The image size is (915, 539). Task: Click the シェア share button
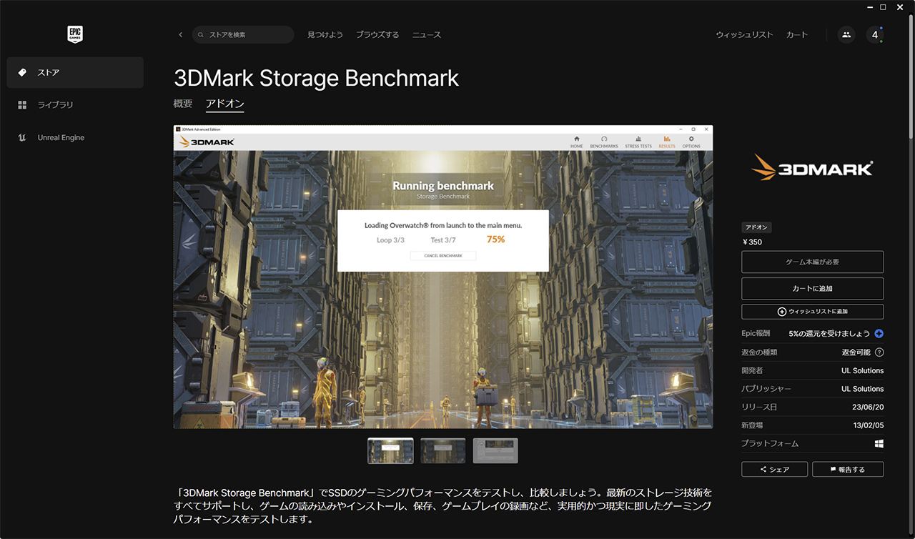(775, 470)
